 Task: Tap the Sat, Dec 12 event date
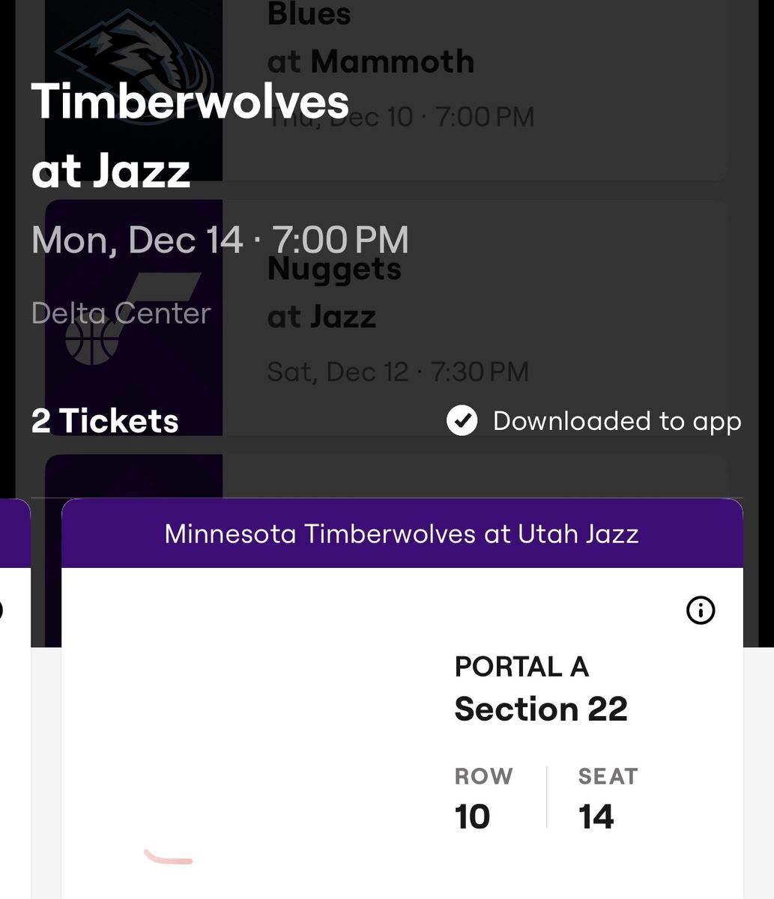pos(398,372)
